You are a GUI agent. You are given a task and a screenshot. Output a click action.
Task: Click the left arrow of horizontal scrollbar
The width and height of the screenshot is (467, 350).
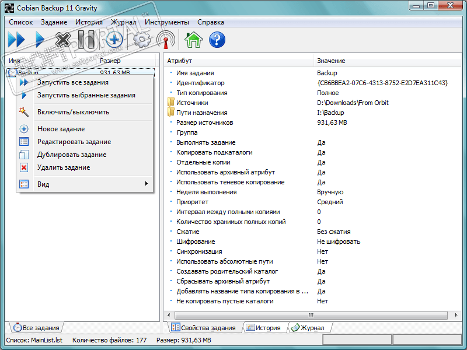169,315
